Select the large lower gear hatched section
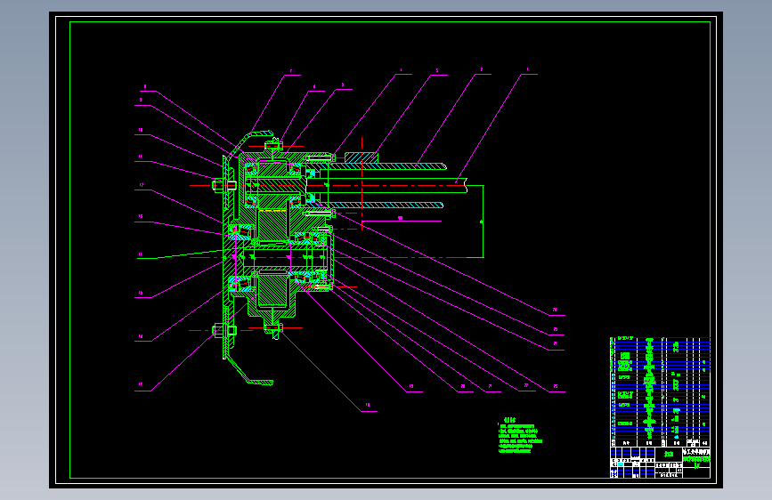The width and height of the screenshot is (772, 500). (272, 290)
